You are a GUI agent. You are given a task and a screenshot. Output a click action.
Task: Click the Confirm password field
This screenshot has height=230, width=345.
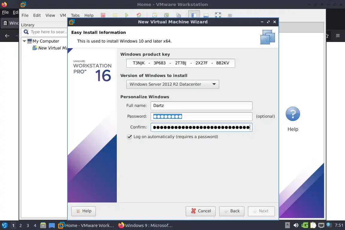point(201,127)
